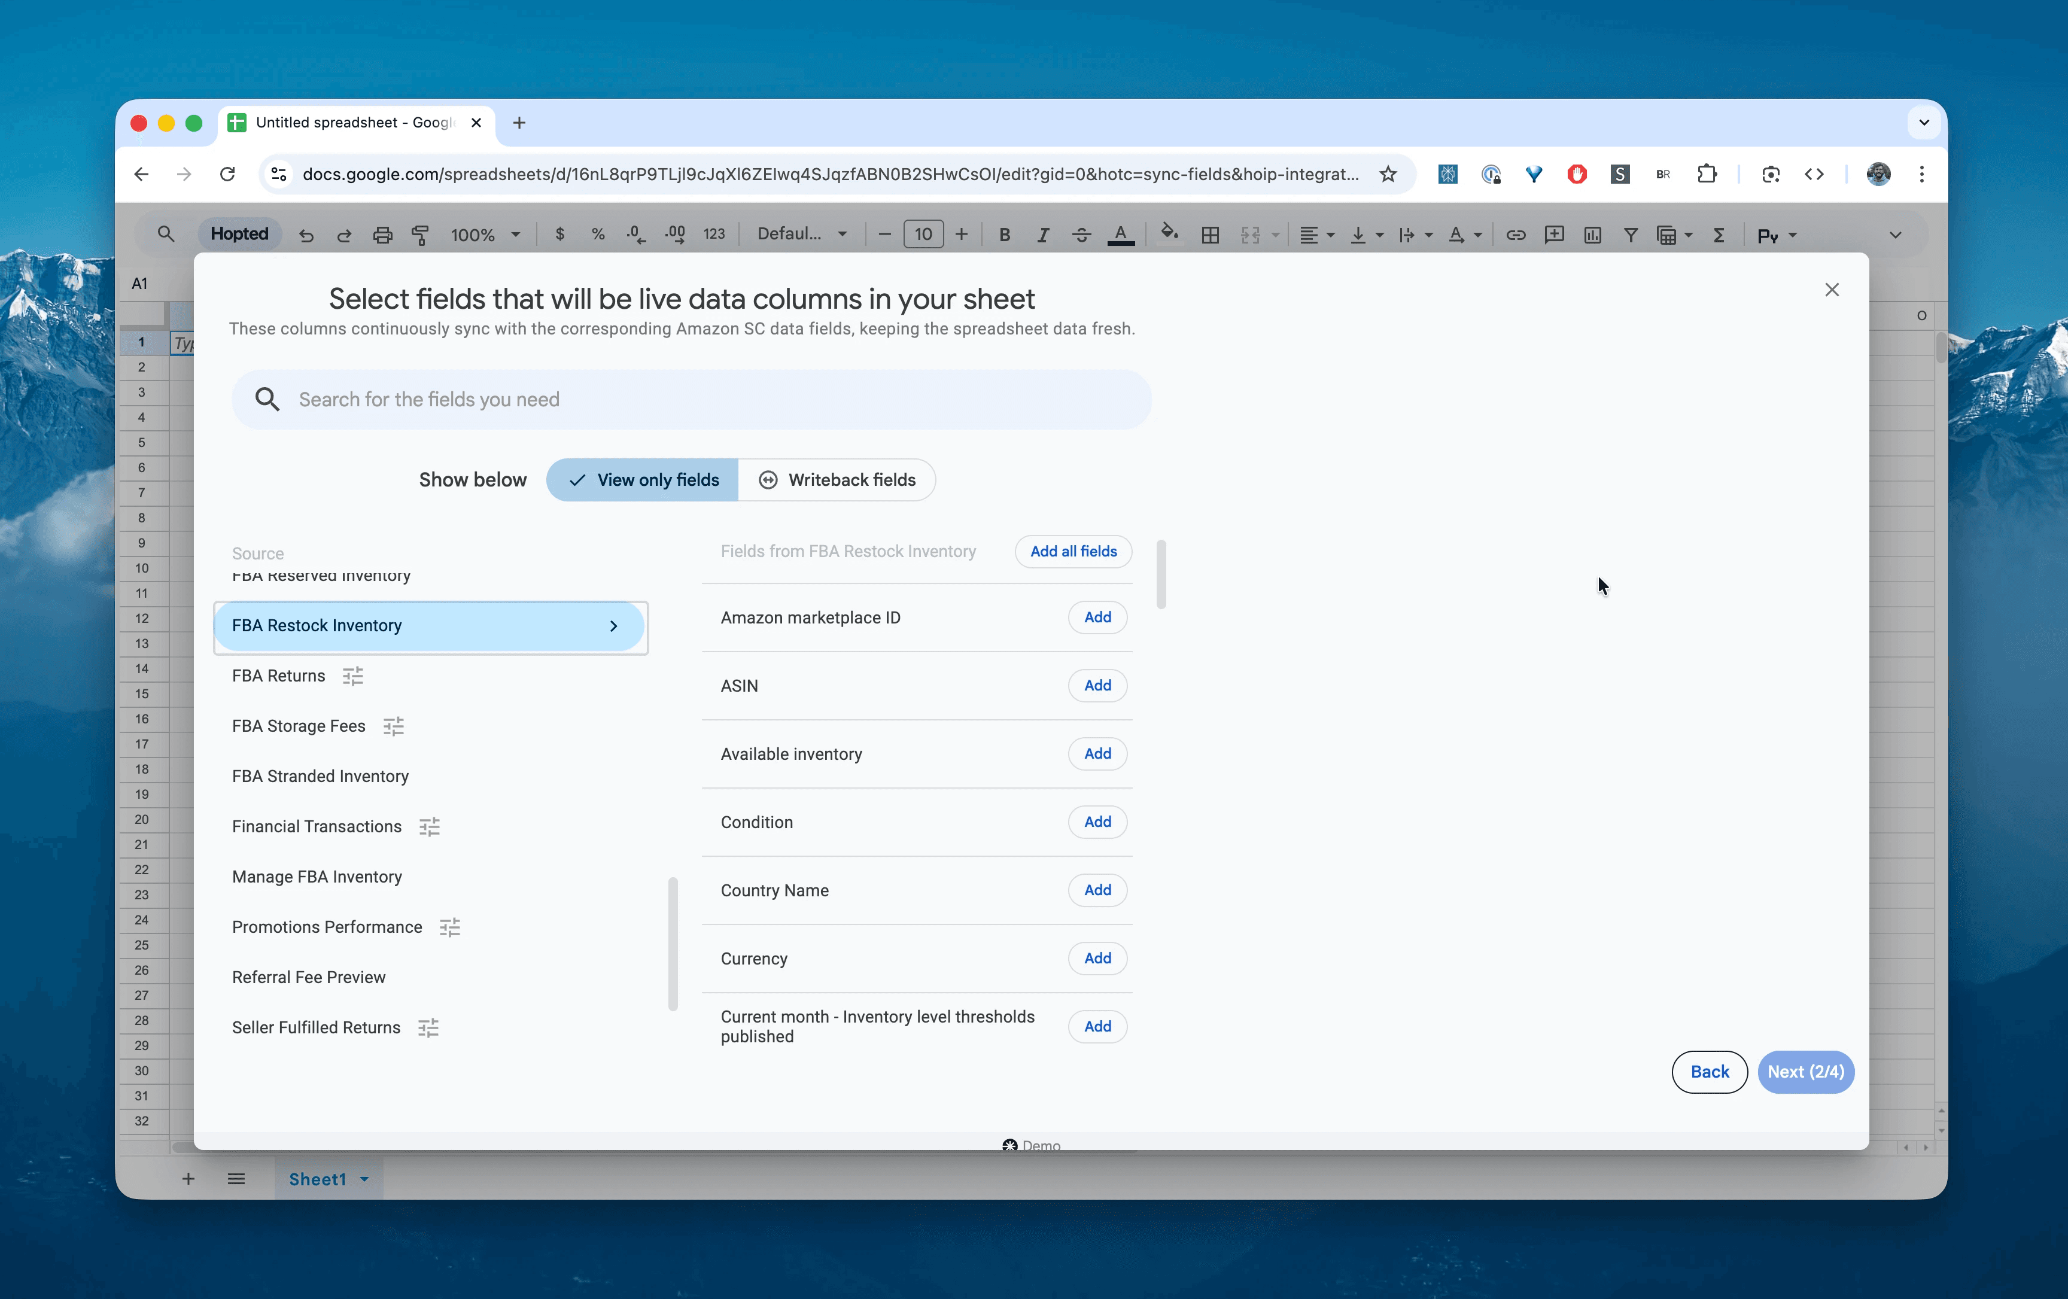The width and height of the screenshot is (2068, 1299).
Task: Select the View only fields toggle
Action: point(643,480)
